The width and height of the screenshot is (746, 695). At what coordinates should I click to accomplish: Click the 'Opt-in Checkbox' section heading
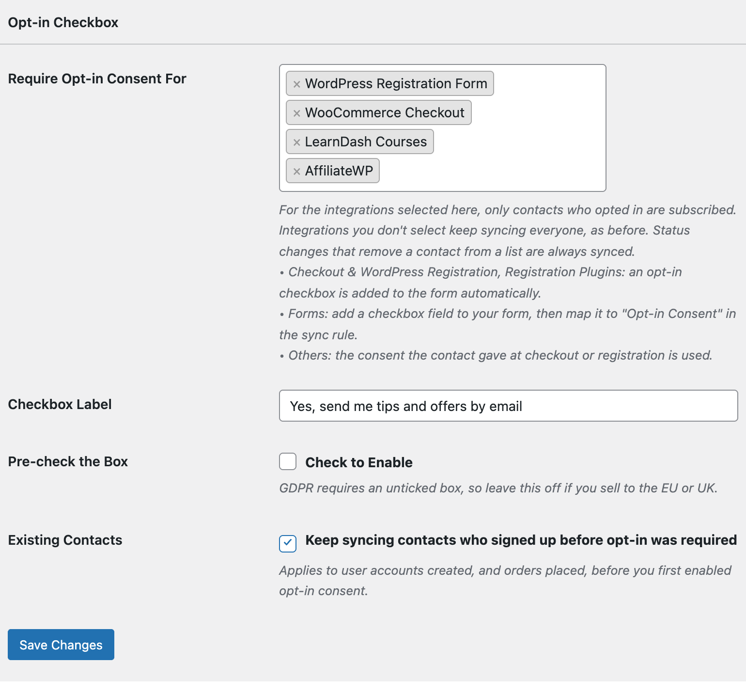(x=63, y=22)
